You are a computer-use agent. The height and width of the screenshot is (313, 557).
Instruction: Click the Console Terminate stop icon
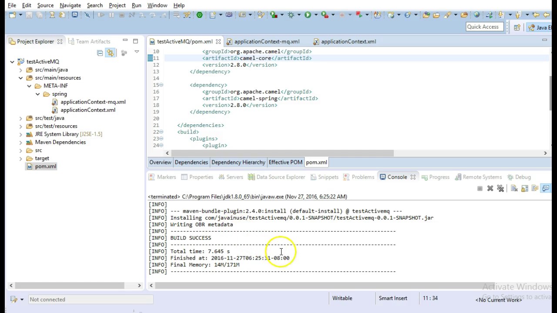(x=480, y=188)
